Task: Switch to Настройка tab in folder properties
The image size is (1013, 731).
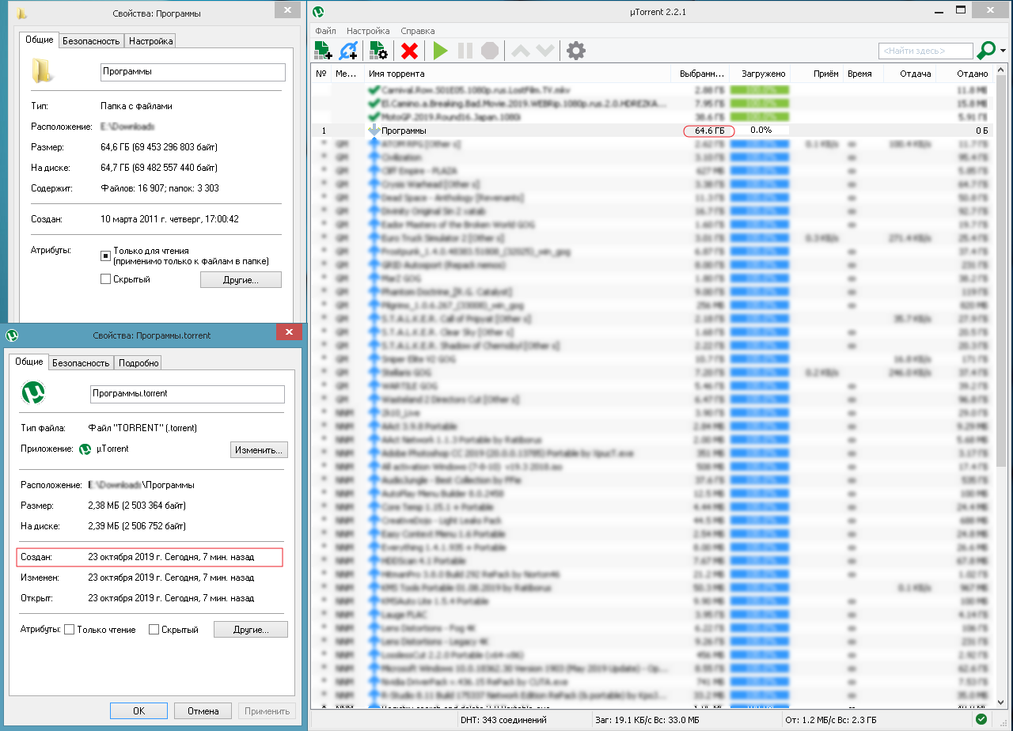Action: click(x=150, y=41)
